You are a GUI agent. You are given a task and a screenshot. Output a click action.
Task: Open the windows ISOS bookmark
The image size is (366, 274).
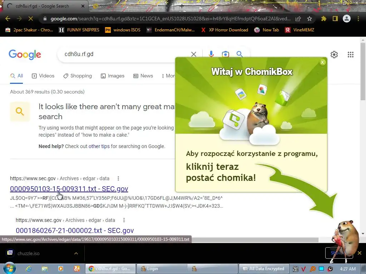123,30
